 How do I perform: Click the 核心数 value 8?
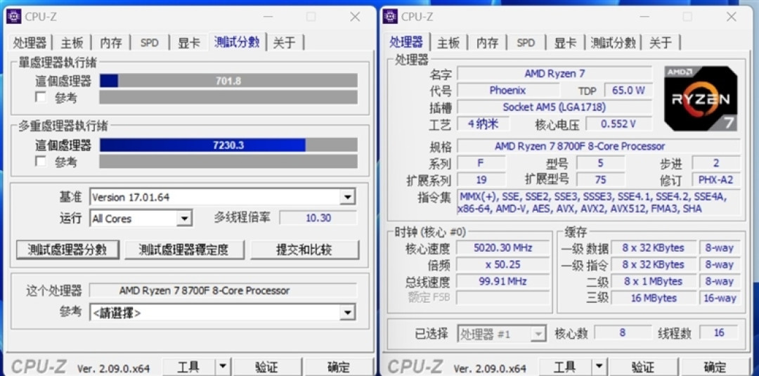(622, 332)
